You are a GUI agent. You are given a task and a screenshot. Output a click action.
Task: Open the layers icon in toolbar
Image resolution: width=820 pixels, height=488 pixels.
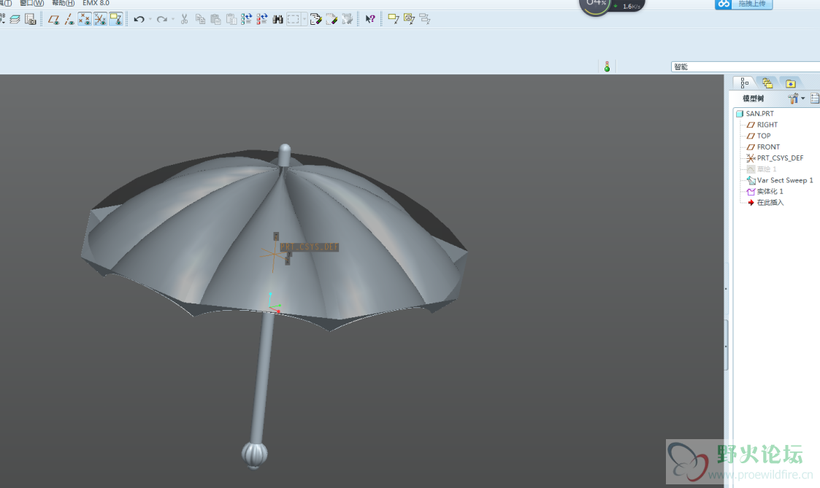pos(15,20)
